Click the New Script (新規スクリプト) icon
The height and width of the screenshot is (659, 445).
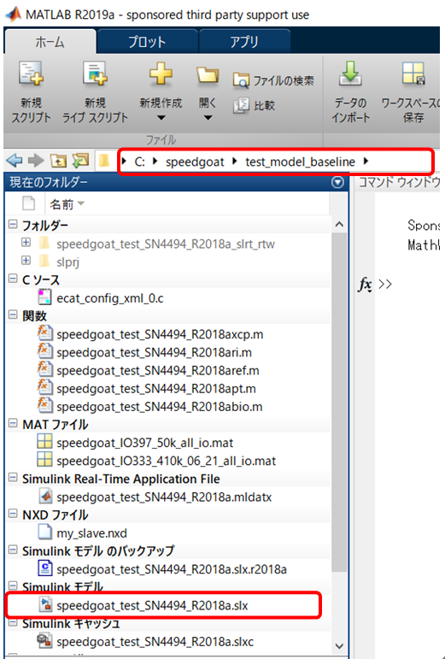(x=31, y=74)
